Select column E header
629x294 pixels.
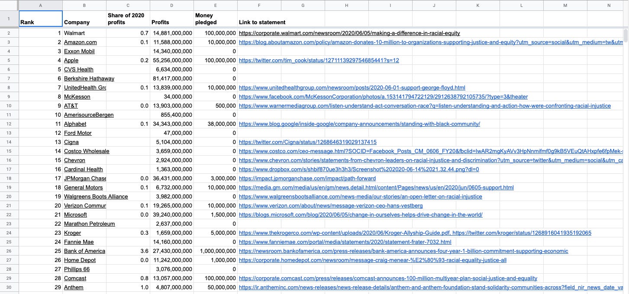(x=216, y=5)
